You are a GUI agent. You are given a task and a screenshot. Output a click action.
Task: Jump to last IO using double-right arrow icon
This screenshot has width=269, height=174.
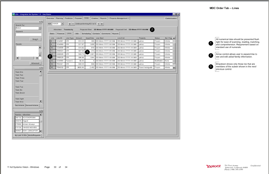click(102, 24)
